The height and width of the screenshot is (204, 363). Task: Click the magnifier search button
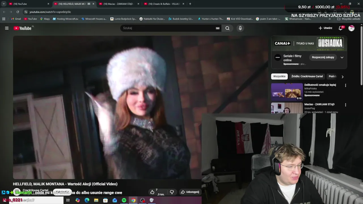tap(227, 28)
